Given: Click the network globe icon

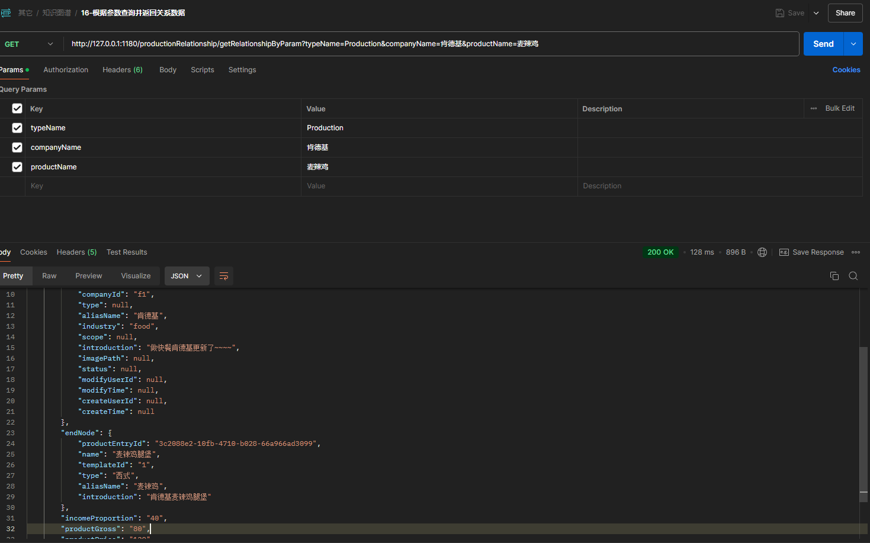Looking at the screenshot, I should pos(762,252).
